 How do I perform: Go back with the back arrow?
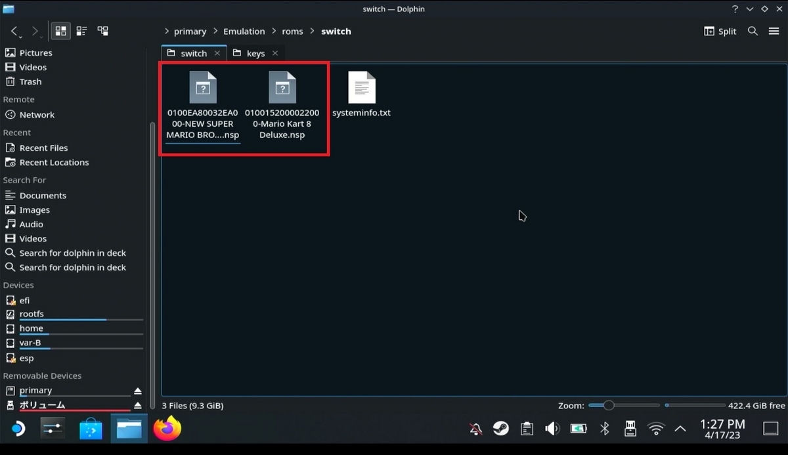click(15, 31)
